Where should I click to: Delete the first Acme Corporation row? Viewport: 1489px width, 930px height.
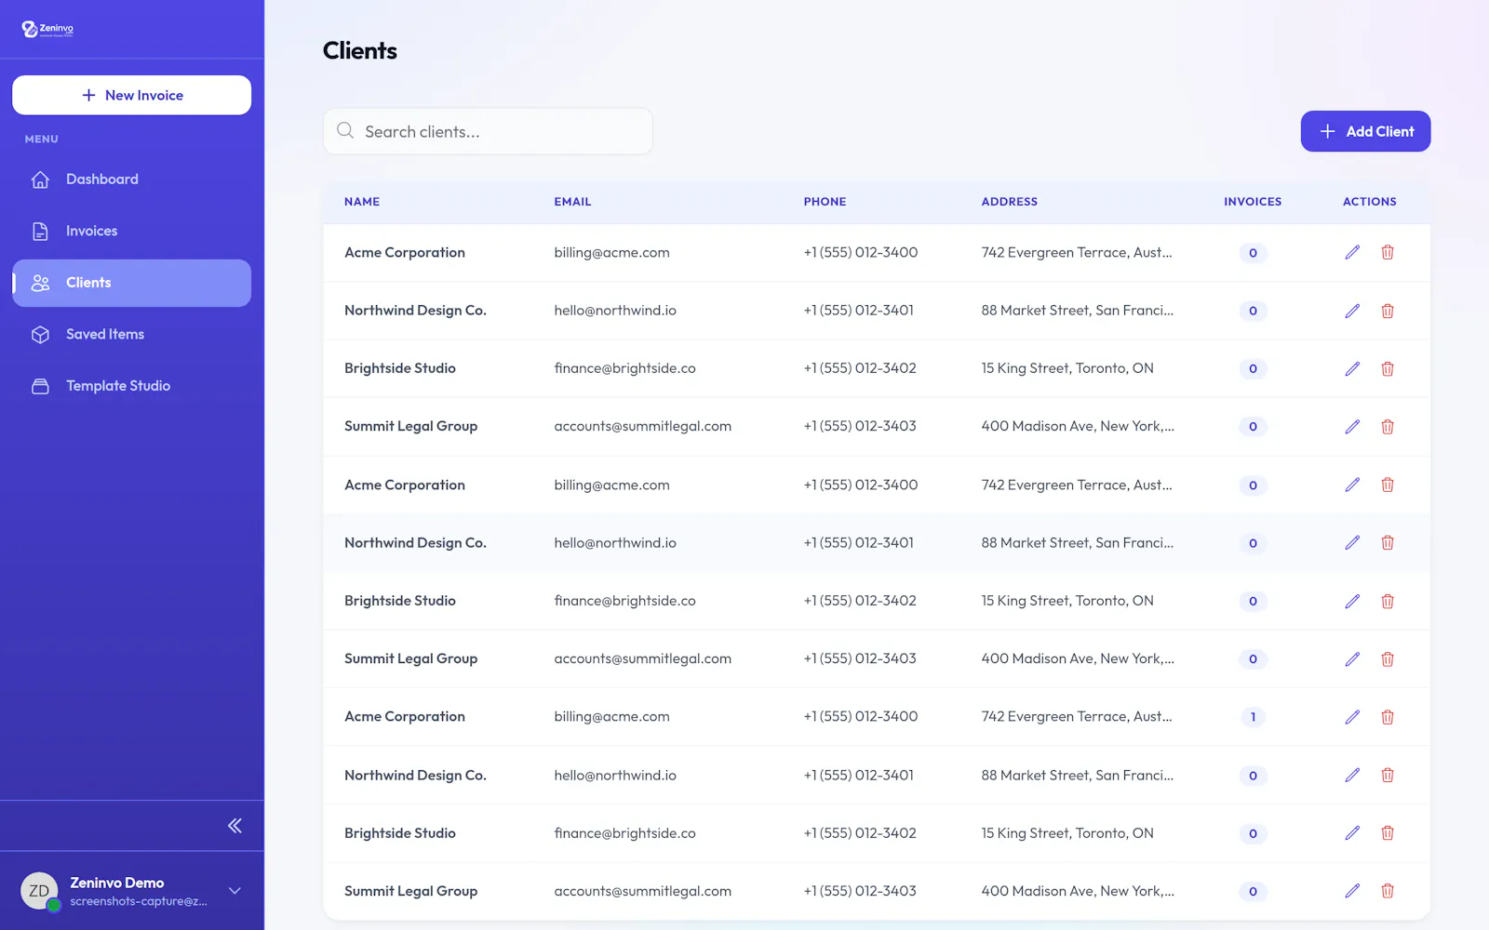pos(1388,253)
